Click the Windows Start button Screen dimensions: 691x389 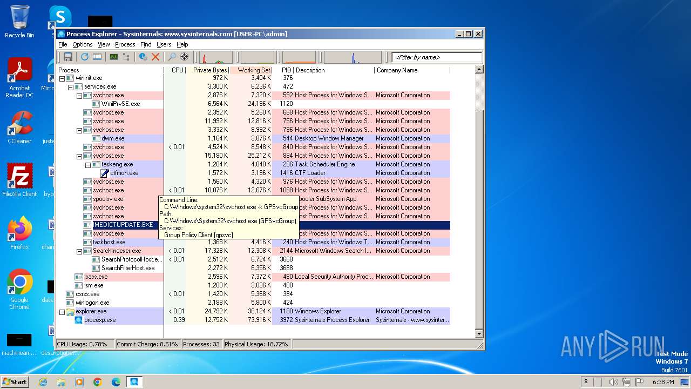pos(15,381)
